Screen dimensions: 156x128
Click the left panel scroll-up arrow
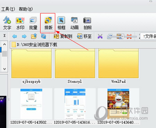(5, 44)
